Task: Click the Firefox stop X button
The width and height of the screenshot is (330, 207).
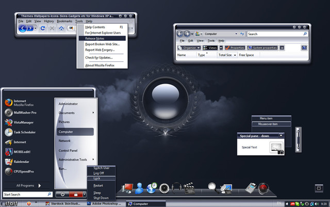Action: pos(52,28)
